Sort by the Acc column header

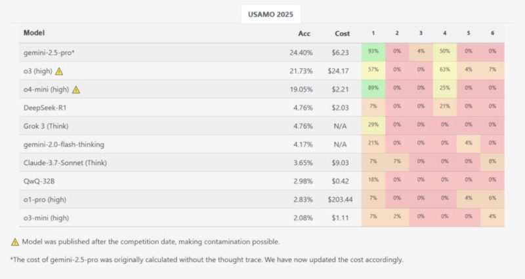point(303,33)
